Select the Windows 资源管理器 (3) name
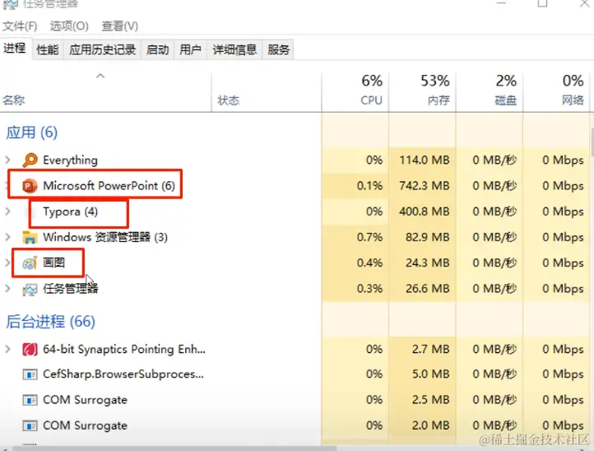Screen dimensions: 594x451 pos(105,237)
